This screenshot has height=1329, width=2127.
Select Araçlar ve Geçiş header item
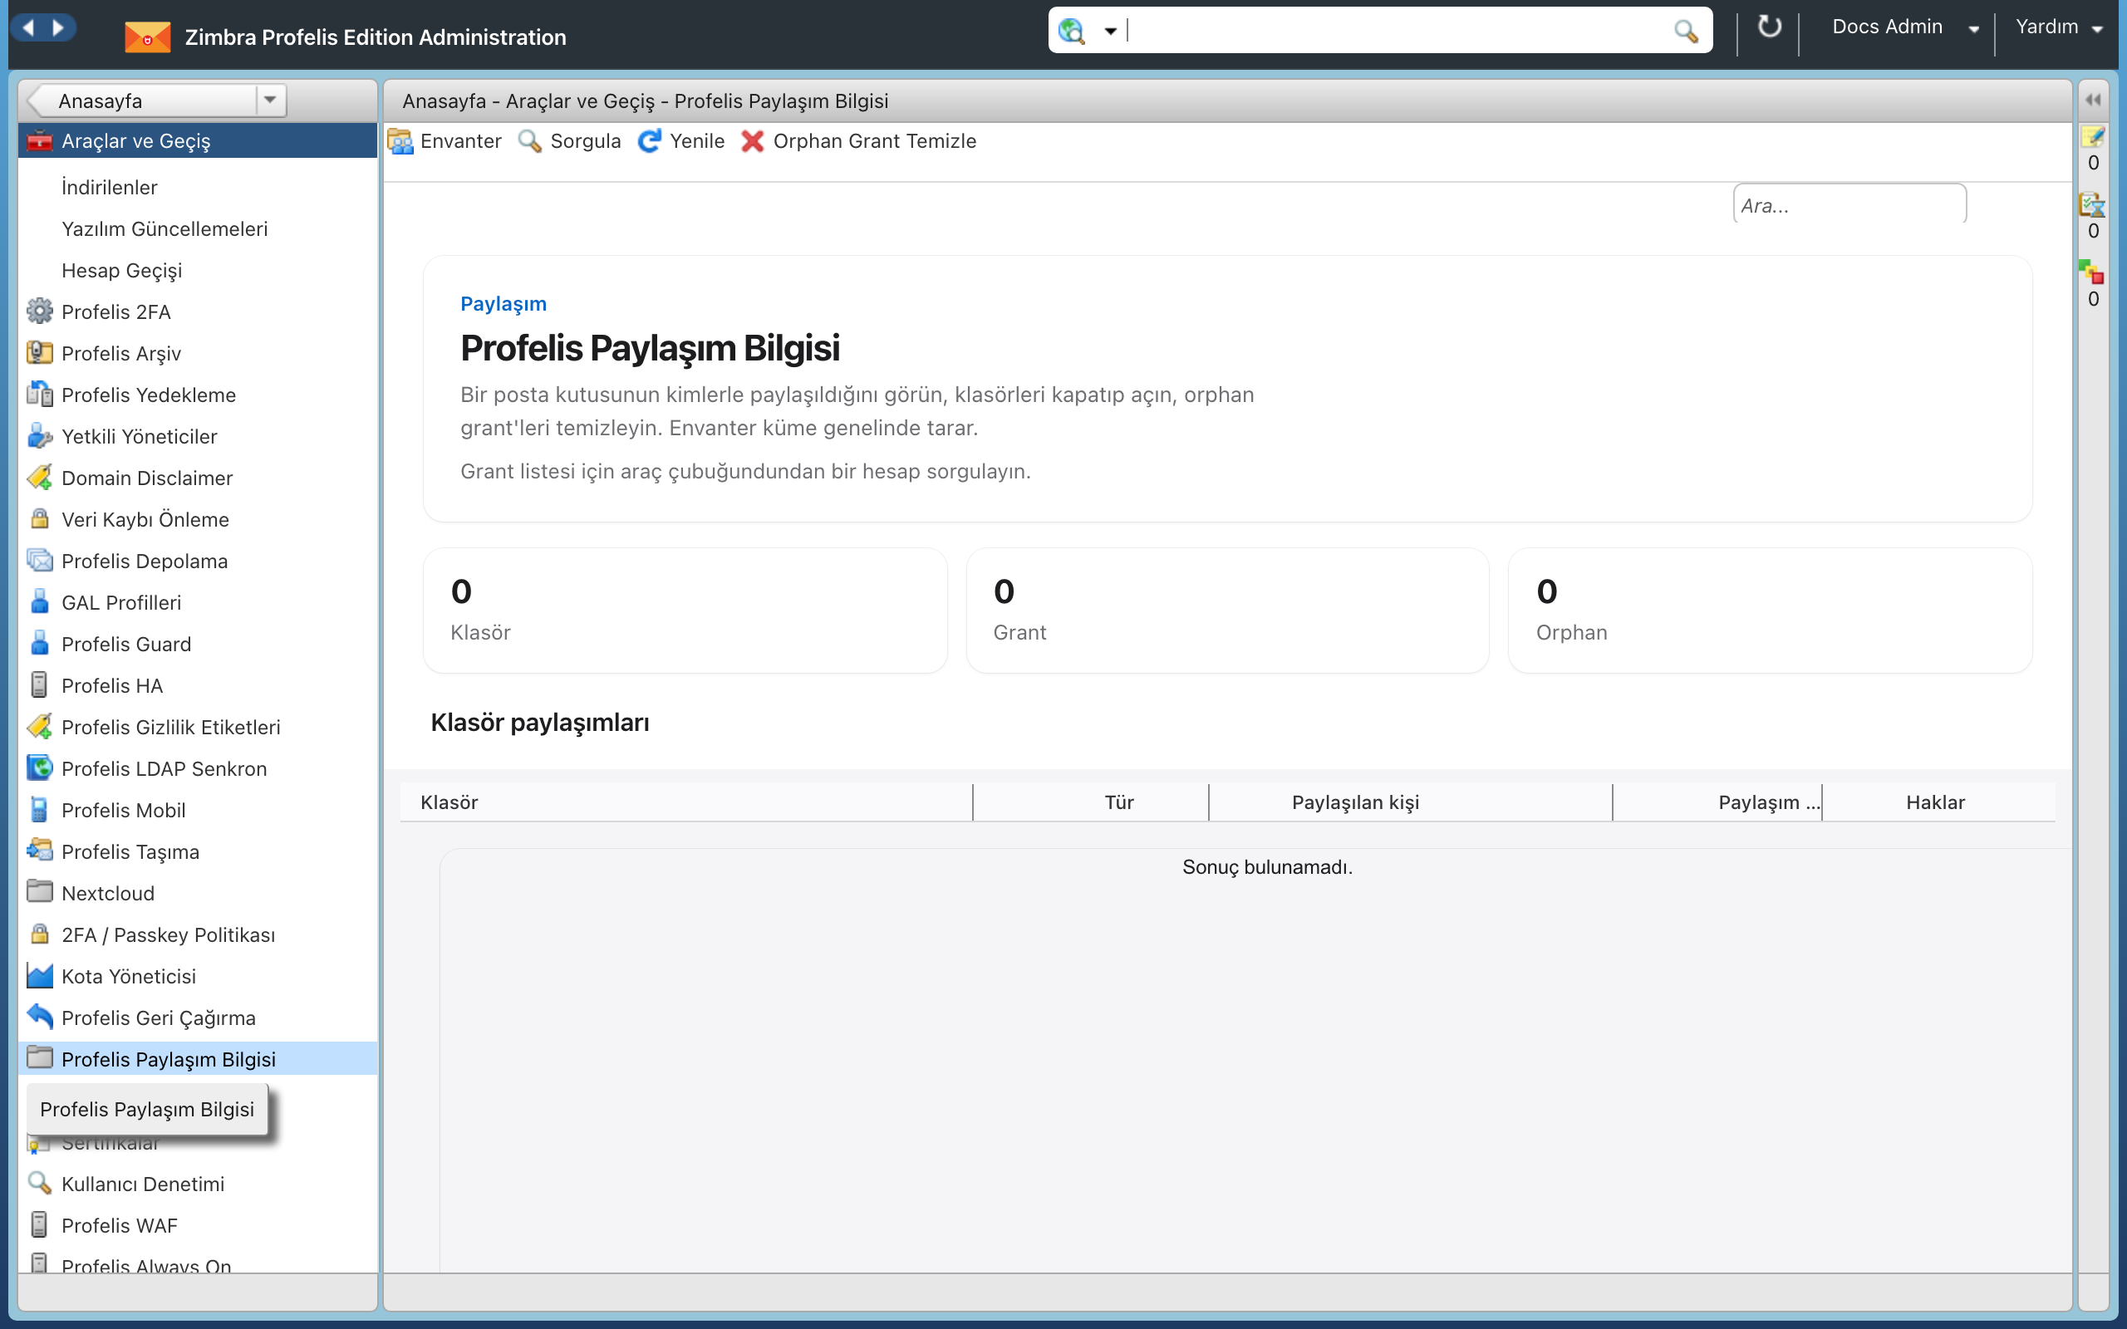coord(198,140)
